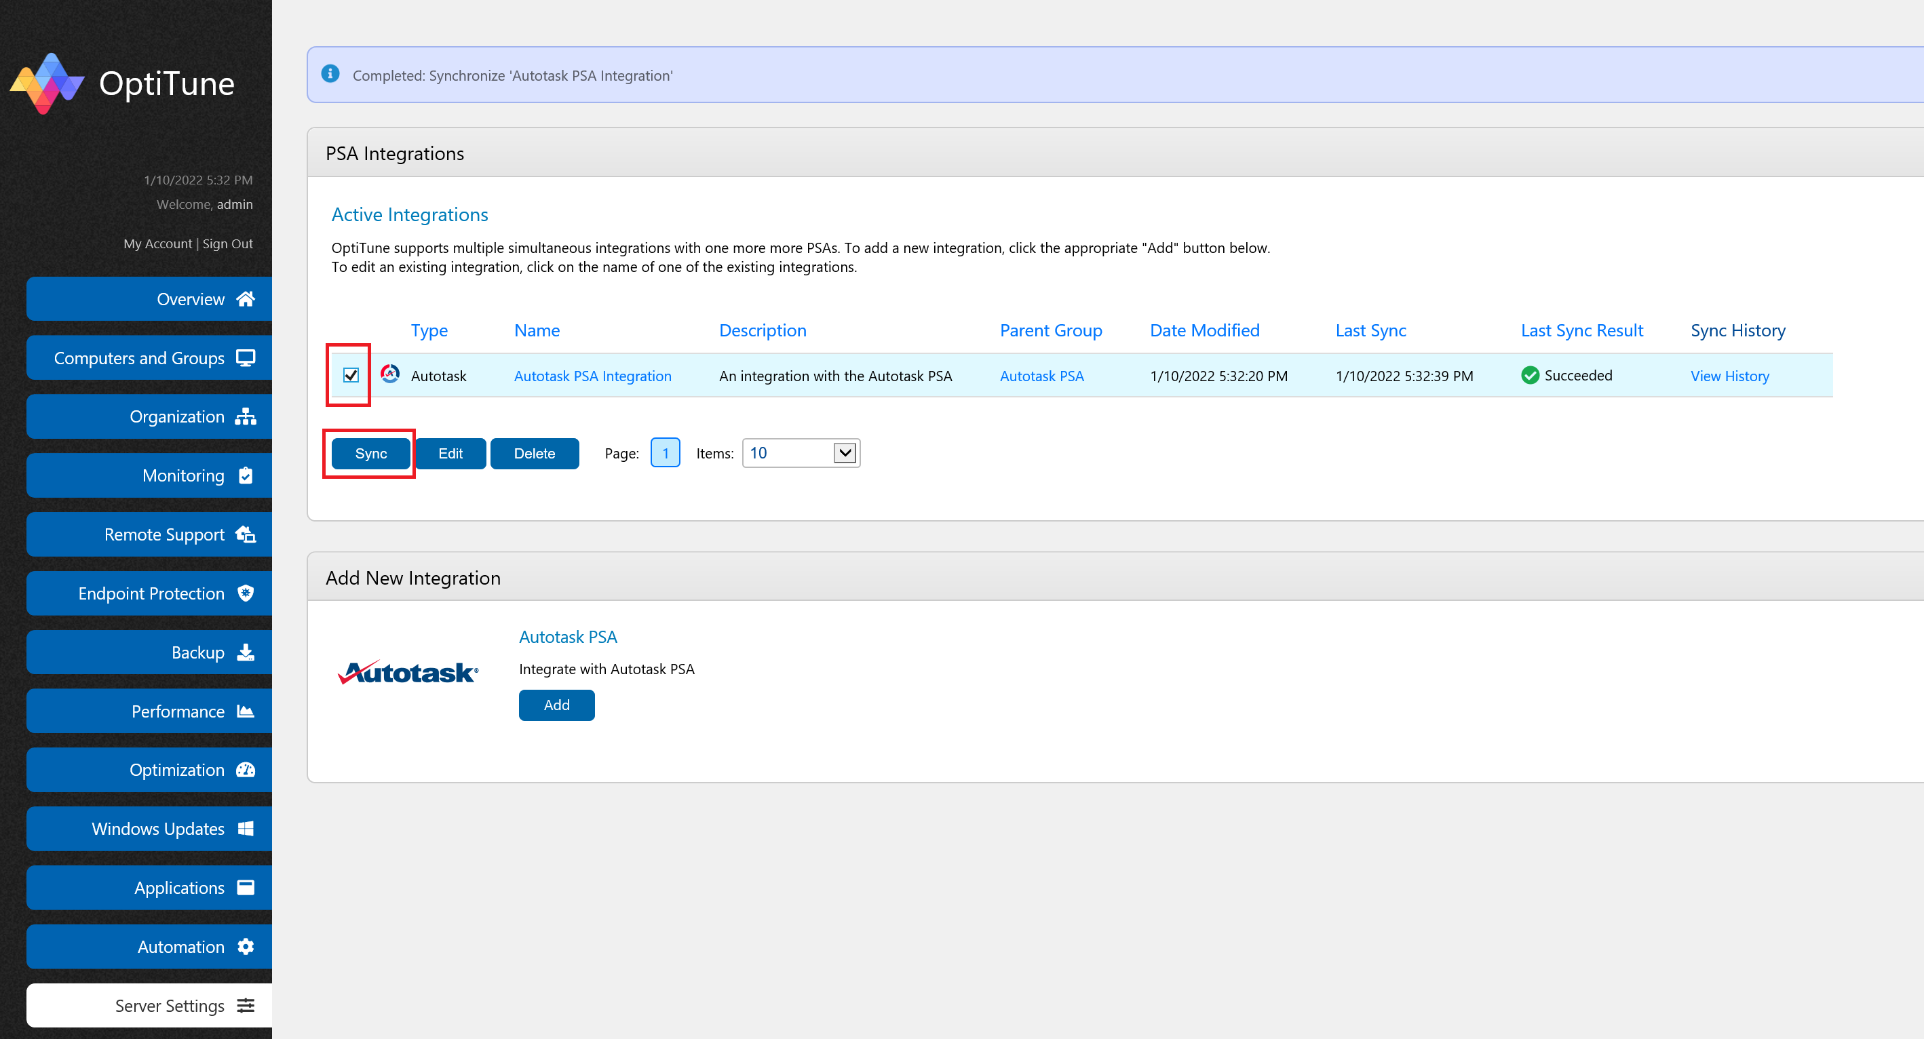Viewport: 1924px width, 1039px height.
Task: Open the Backup menu
Action: (149, 652)
